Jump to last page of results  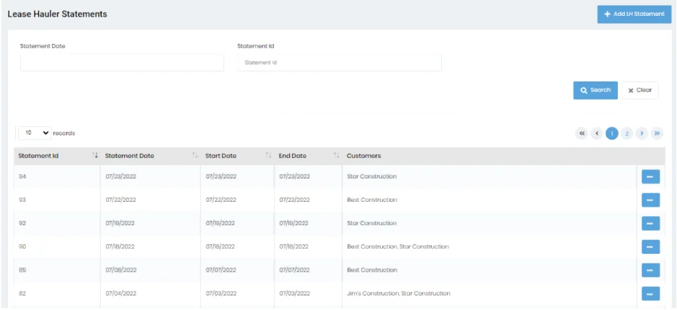657,133
